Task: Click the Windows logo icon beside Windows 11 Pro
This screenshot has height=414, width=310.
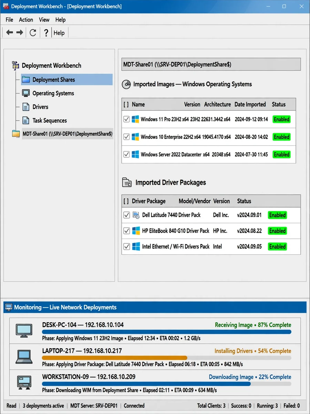Action: pyautogui.click(x=135, y=119)
